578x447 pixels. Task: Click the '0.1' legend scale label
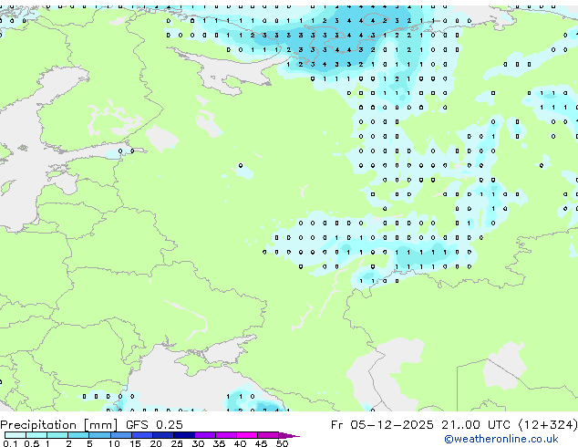click(10, 443)
